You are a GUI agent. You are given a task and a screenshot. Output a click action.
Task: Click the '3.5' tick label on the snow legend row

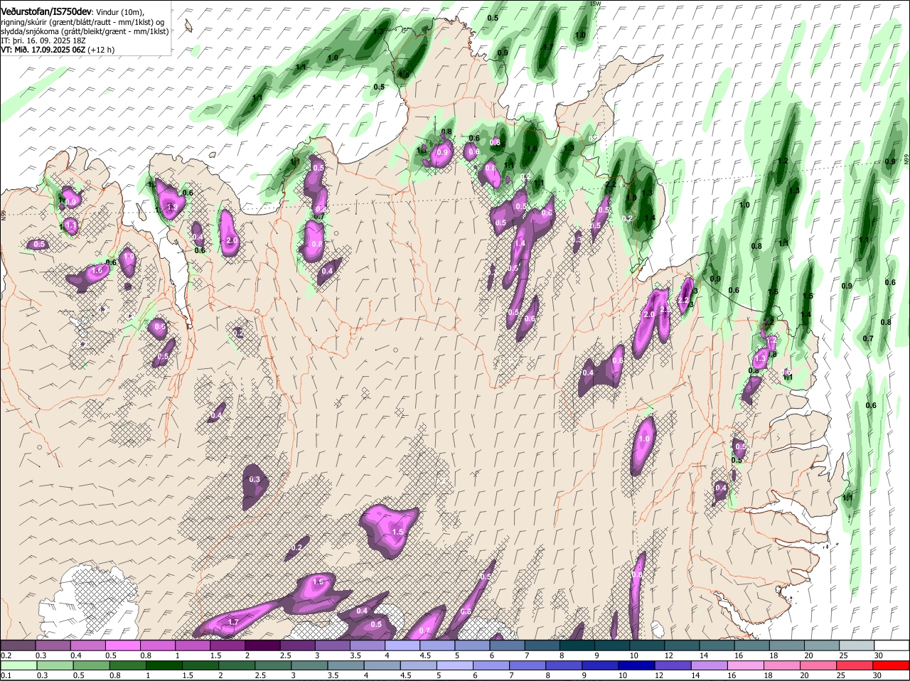point(355,655)
